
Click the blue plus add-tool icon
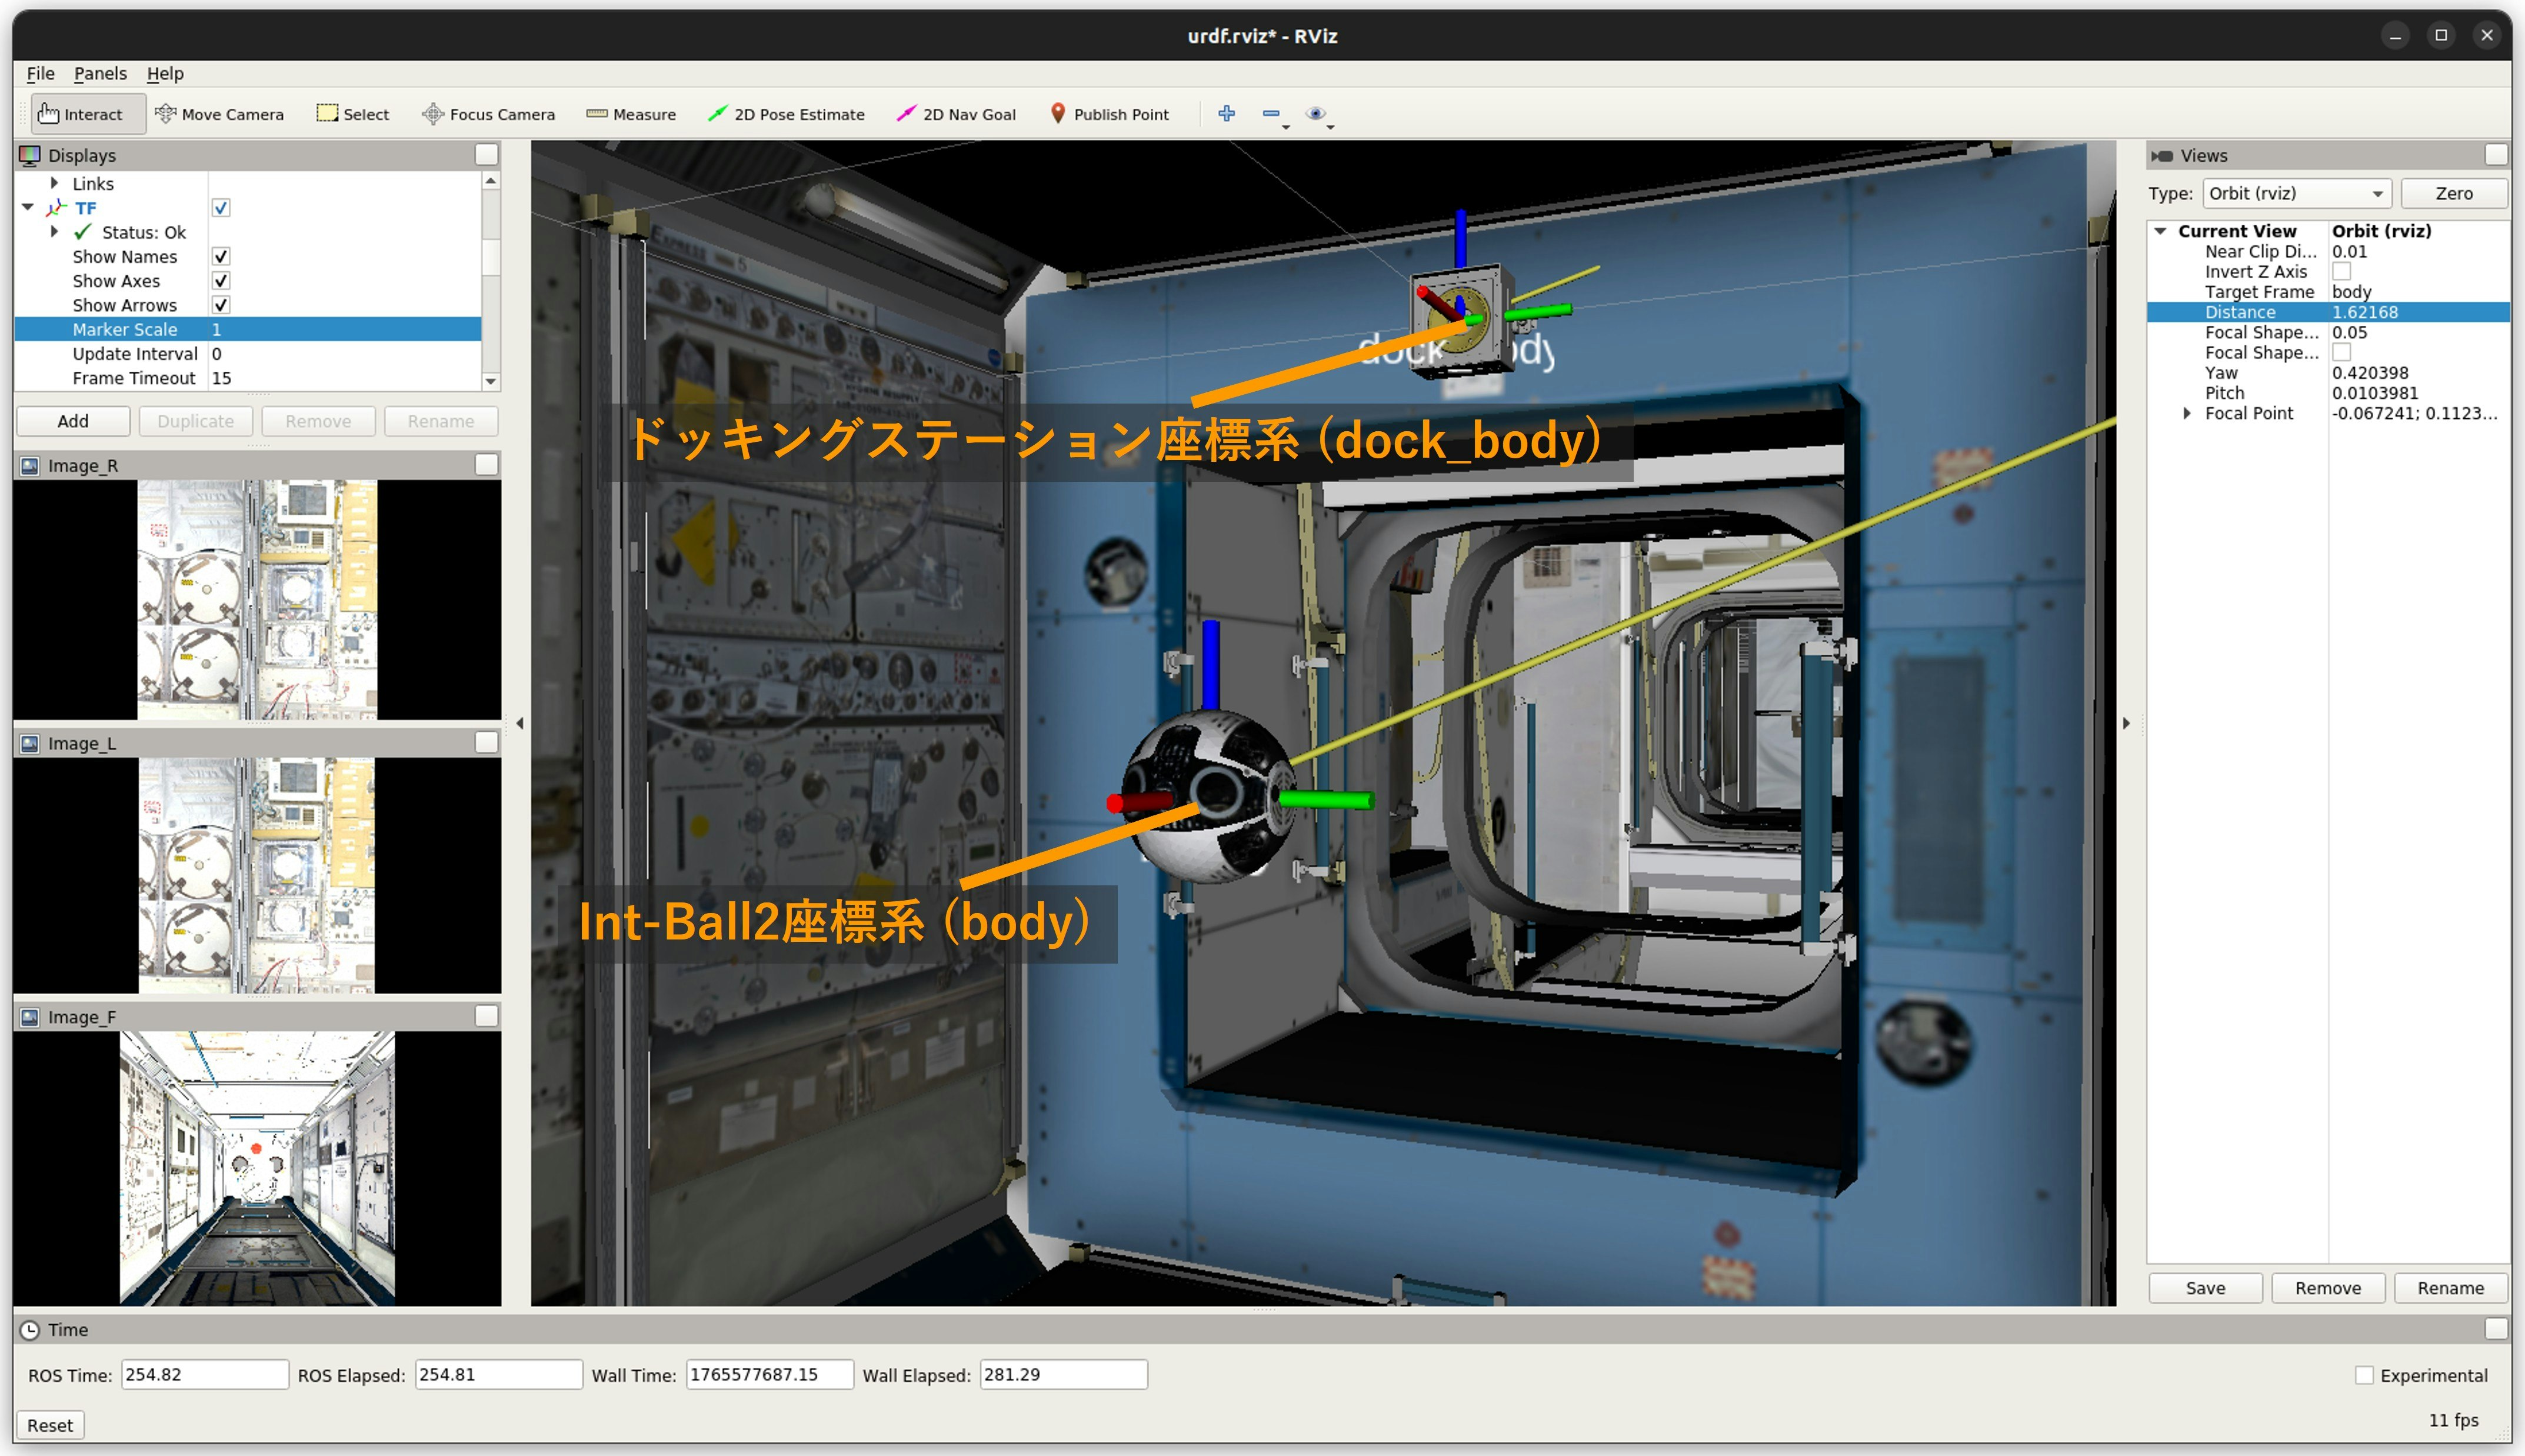click(1226, 113)
